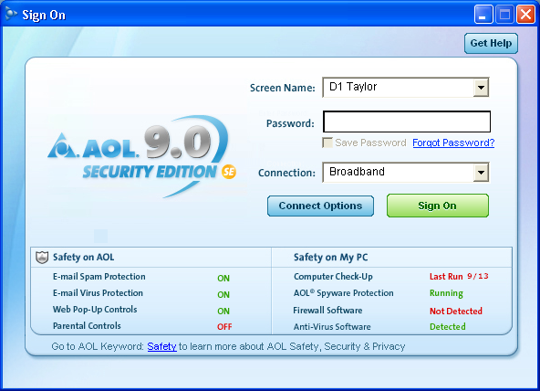The height and width of the screenshot is (391, 540).
Task: Follow the Safety keyword link
Action: (x=161, y=346)
